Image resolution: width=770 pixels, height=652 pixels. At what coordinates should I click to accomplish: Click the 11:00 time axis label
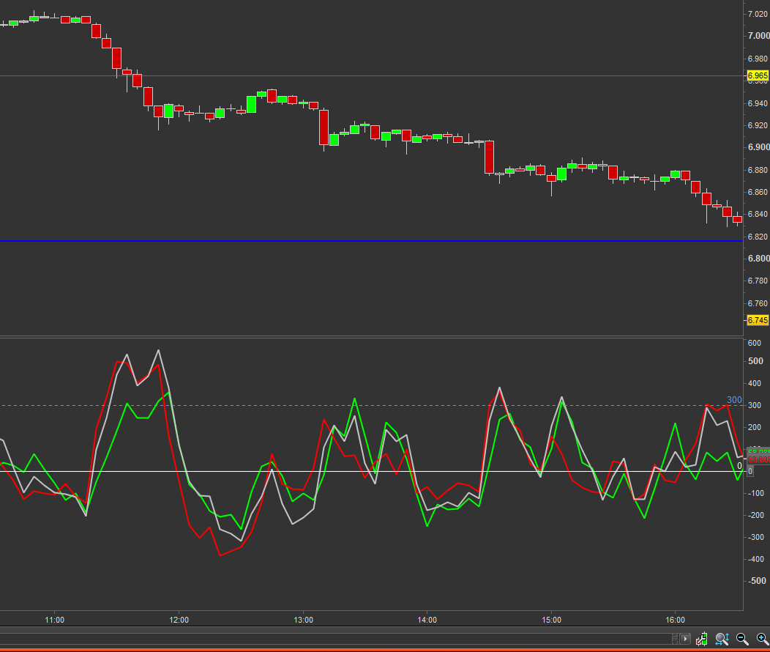pos(54,620)
